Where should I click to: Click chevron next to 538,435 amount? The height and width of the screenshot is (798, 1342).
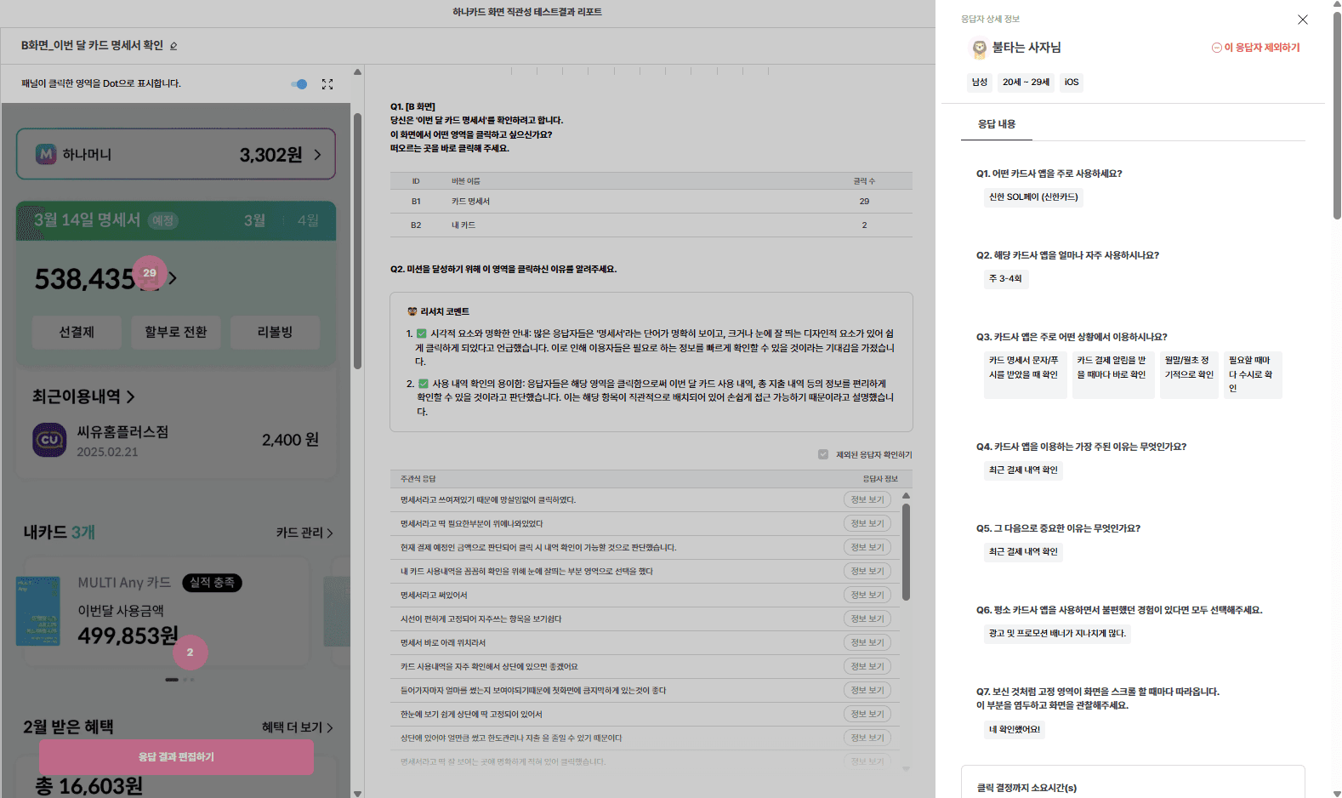coord(173,278)
